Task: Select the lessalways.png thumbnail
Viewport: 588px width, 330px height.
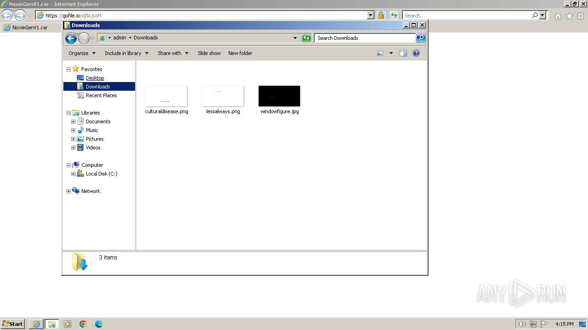Action: tap(223, 96)
